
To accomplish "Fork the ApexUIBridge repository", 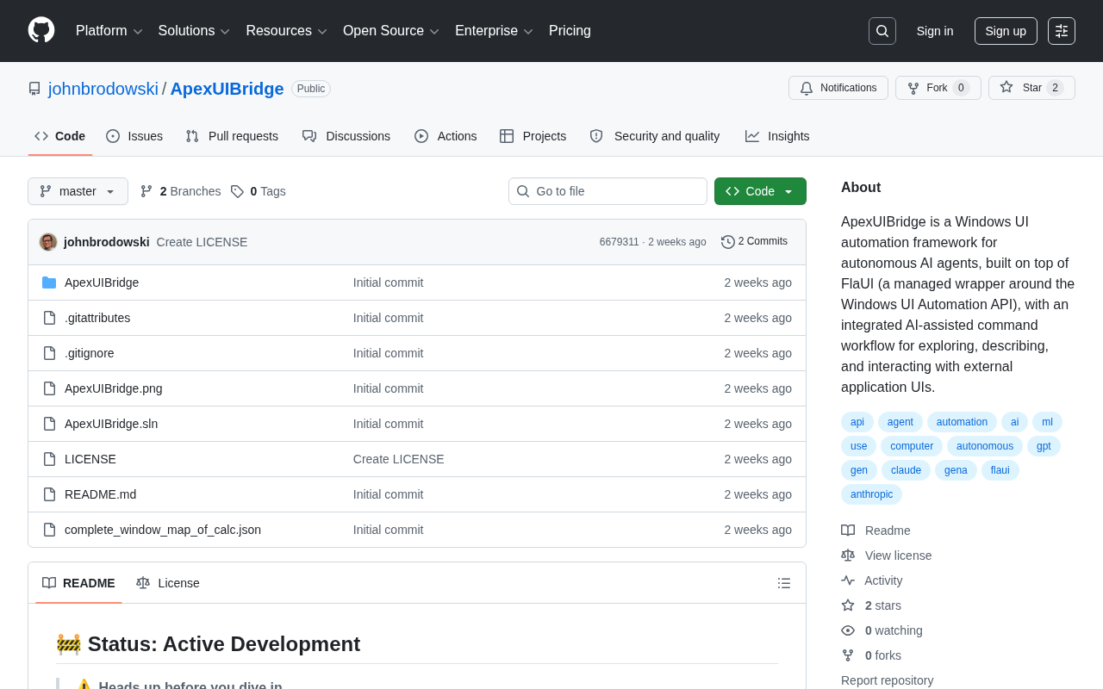I will click(x=938, y=88).
